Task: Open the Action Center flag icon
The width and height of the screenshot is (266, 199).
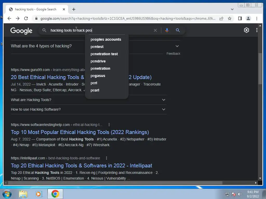Action: tap(234, 194)
